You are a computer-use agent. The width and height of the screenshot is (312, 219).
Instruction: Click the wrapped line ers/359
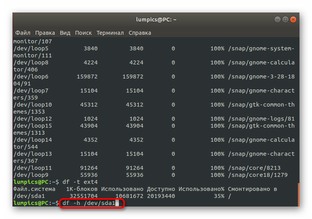coord(25,98)
